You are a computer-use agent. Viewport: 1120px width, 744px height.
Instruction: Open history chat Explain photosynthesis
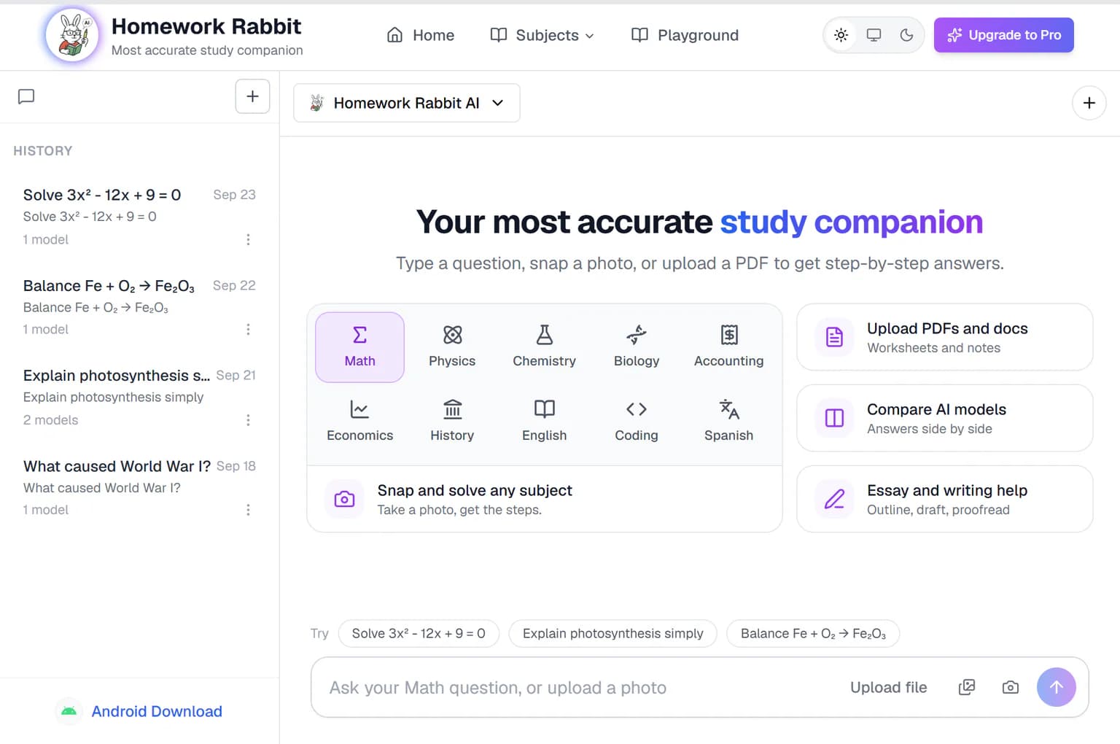coord(139,398)
